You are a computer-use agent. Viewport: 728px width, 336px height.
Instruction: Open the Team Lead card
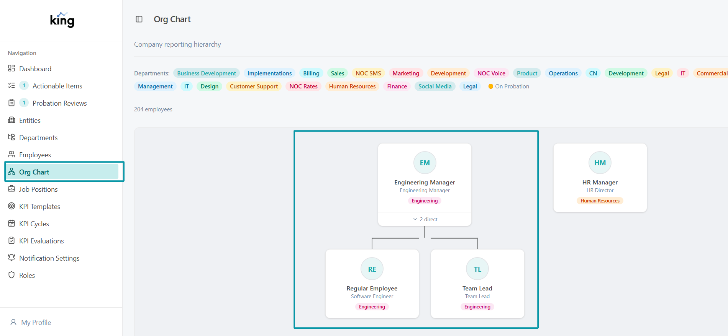477,284
